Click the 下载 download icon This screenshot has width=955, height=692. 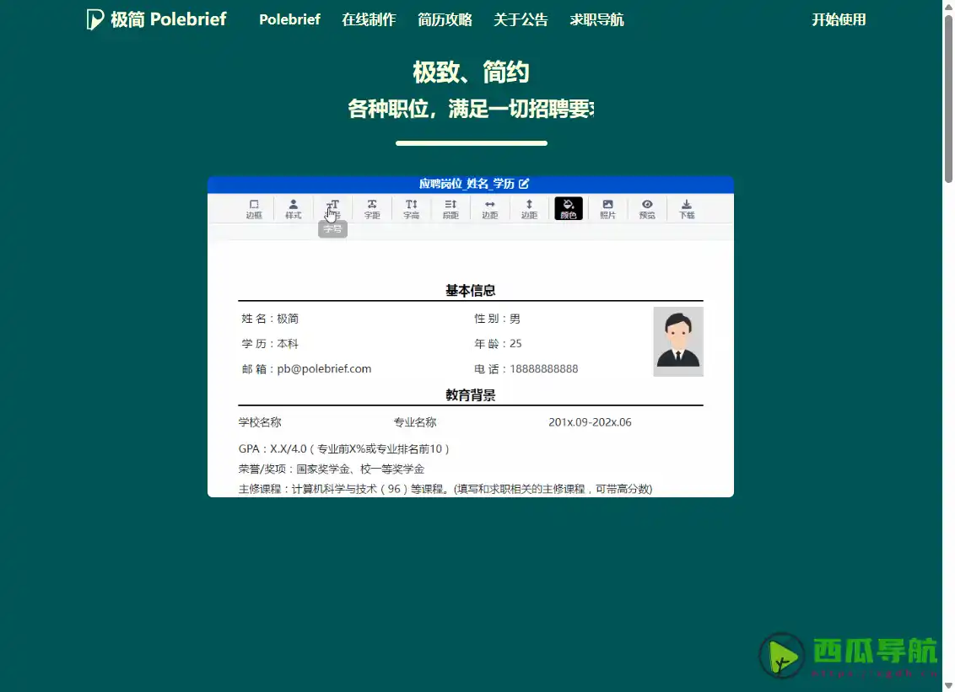coord(686,208)
